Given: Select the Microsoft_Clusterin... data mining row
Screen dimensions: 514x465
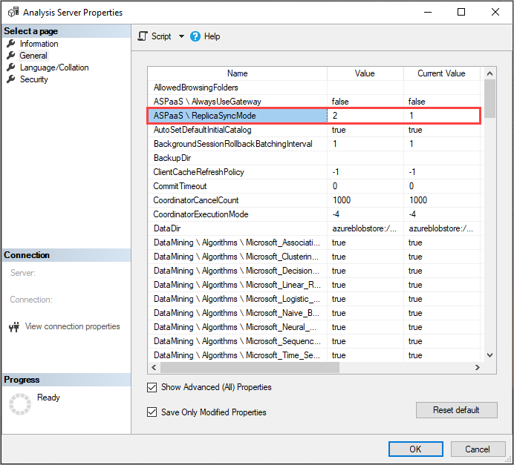Looking at the screenshot, I should pyautogui.click(x=313, y=257).
